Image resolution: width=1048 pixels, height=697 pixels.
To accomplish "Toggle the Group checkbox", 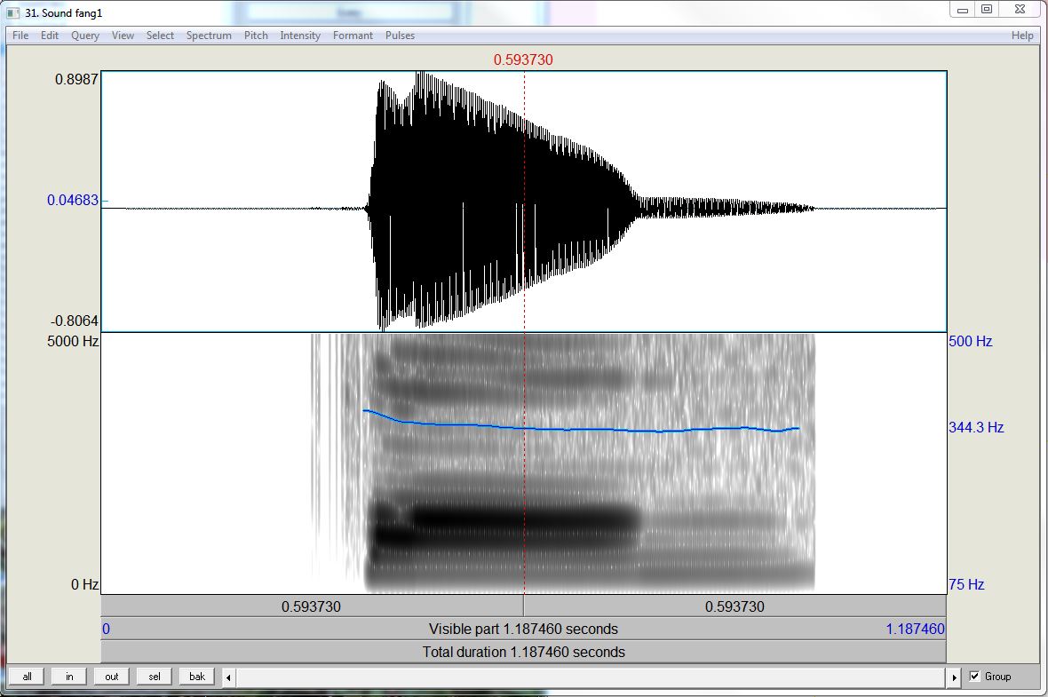I will [974, 677].
